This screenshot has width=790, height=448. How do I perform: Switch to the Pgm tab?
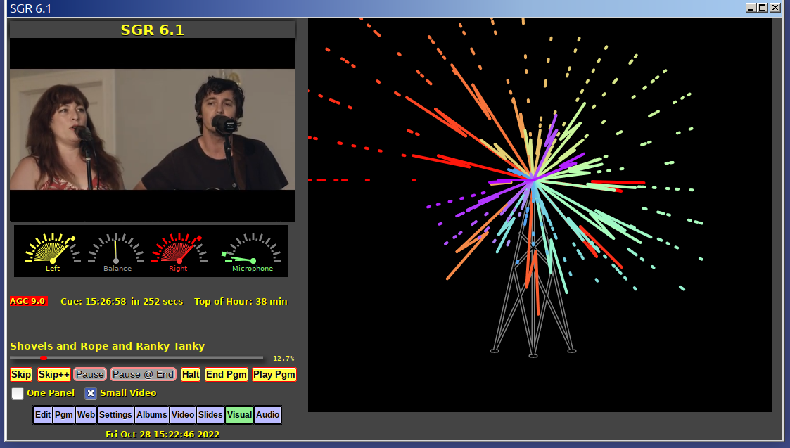click(x=64, y=415)
